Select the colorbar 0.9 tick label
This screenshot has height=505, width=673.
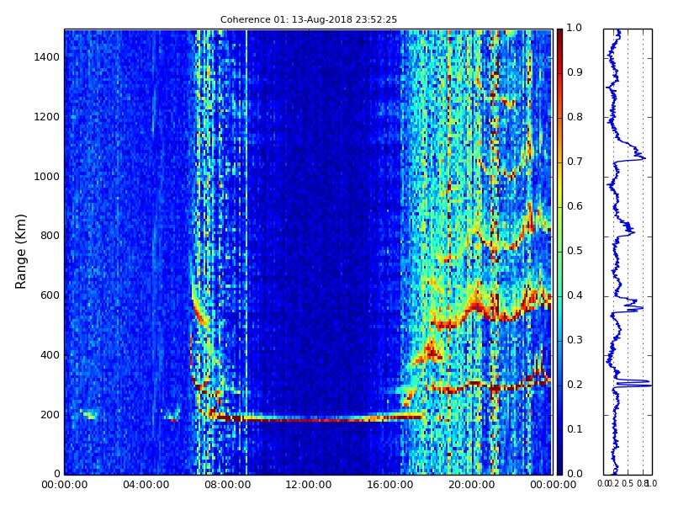coord(575,72)
